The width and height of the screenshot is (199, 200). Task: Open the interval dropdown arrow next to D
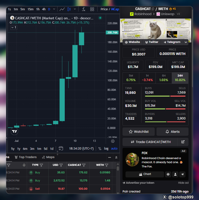[54, 9]
